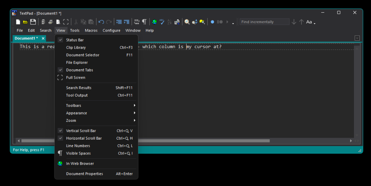Close the Document1 tab
The width and height of the screenshot is (371, 186).
pyautogui.click(x=43, y=38)
